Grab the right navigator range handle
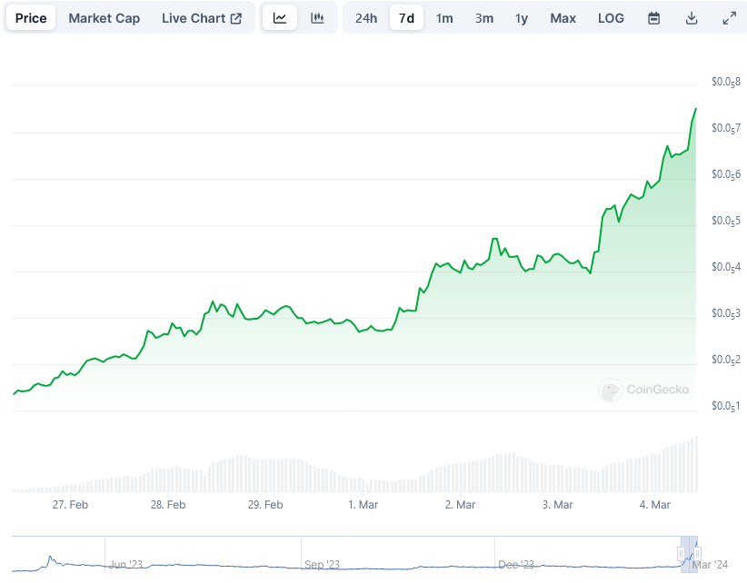The width and height of the screenshot is (747, 583). (697, 554)
